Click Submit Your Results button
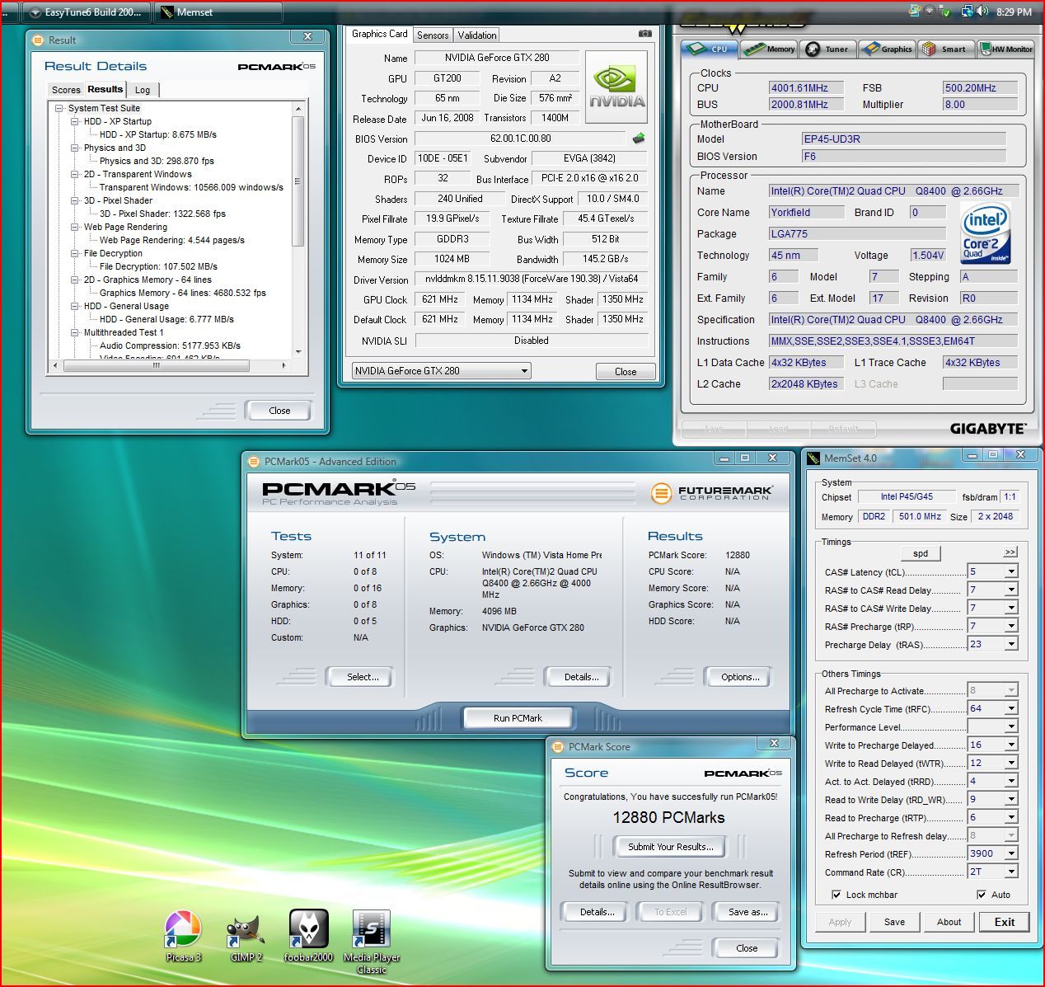The image size is (1045, 987). 671,846
